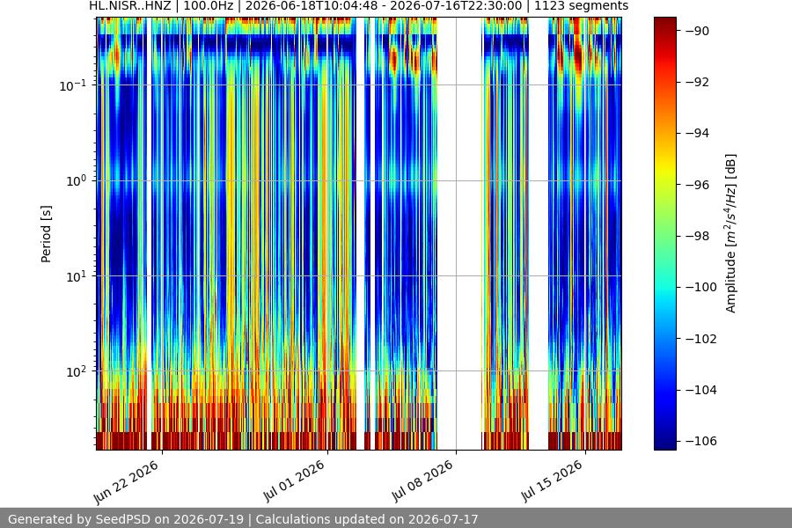This screenshot has height=528, width=792.
Task: Click the 'Jun 22 2026' x-axis tick label
Action: point(126,482)
